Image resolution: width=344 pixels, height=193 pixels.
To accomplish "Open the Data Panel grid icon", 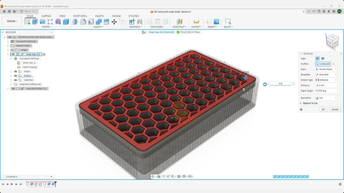I will 9,11.
